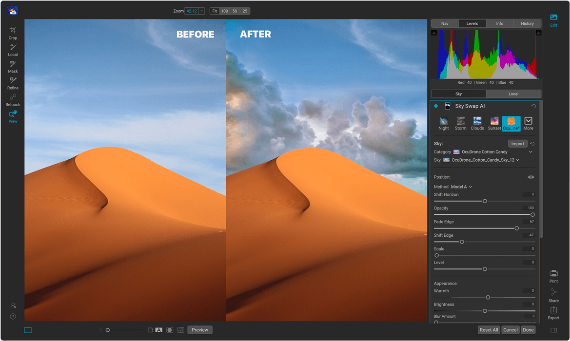Switch to the Local tab
Screen dimensions: 570x341
513,94
